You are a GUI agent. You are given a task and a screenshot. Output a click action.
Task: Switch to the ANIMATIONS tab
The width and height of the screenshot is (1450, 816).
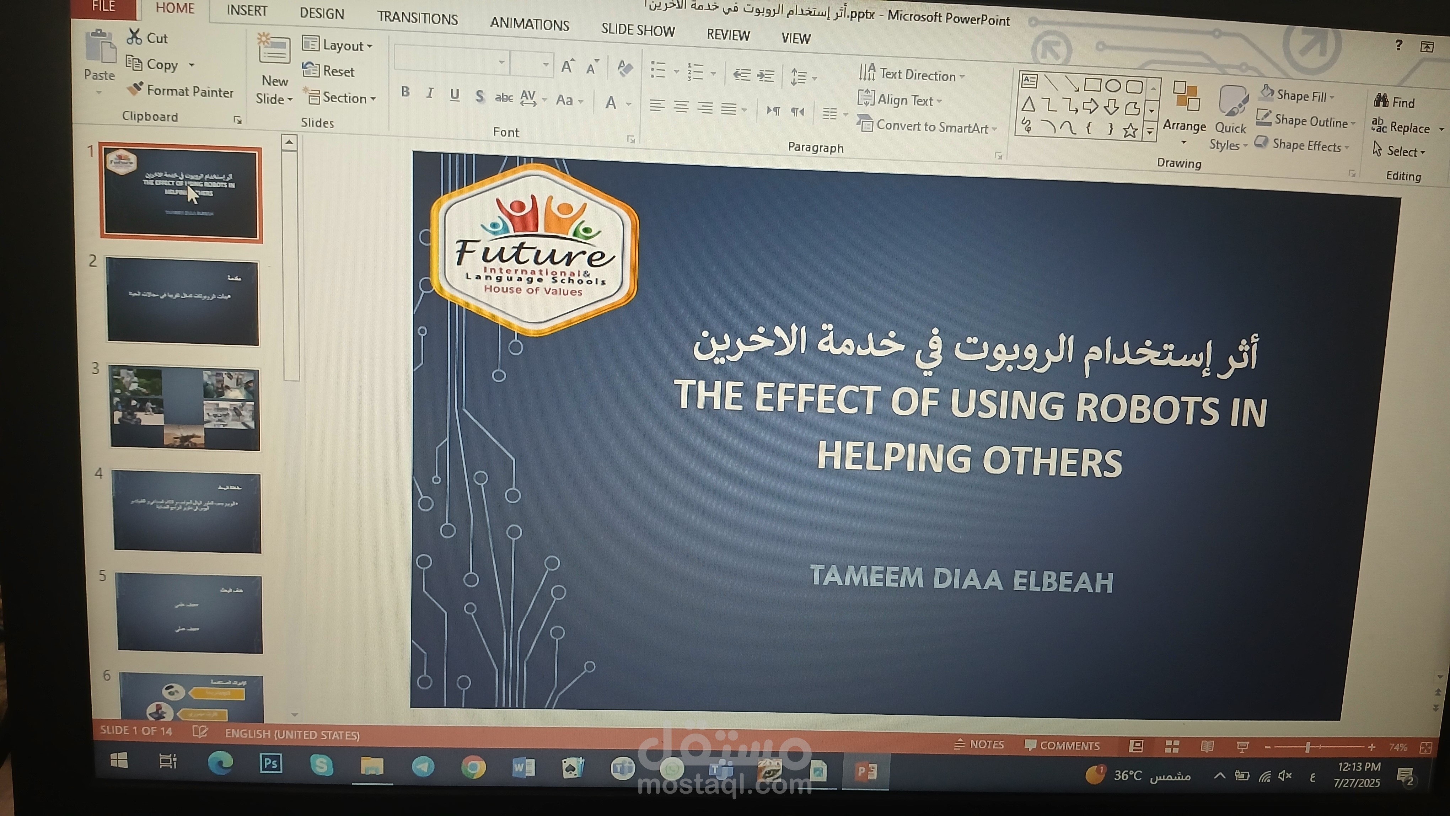529,24
